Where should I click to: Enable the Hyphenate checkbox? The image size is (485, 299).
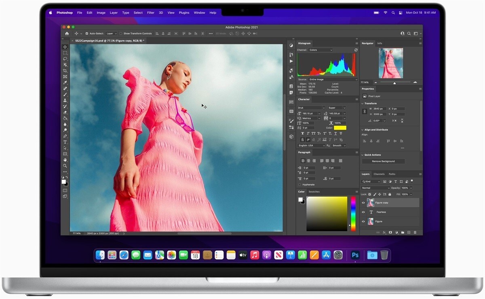pyautogui.click(x=299, y=185)
